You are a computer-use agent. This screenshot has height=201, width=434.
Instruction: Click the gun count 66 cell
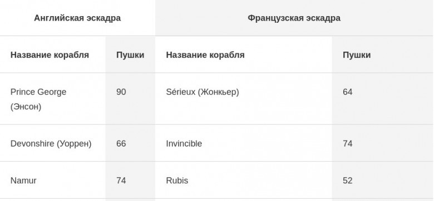coord(130,143)
